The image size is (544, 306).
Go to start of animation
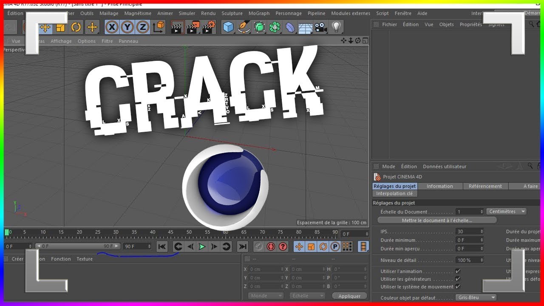[x=161, y=246]
